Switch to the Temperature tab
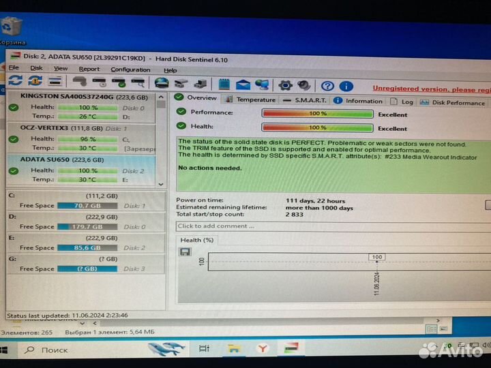The width and height of the screenshot is (491, 368). (251, 99)
